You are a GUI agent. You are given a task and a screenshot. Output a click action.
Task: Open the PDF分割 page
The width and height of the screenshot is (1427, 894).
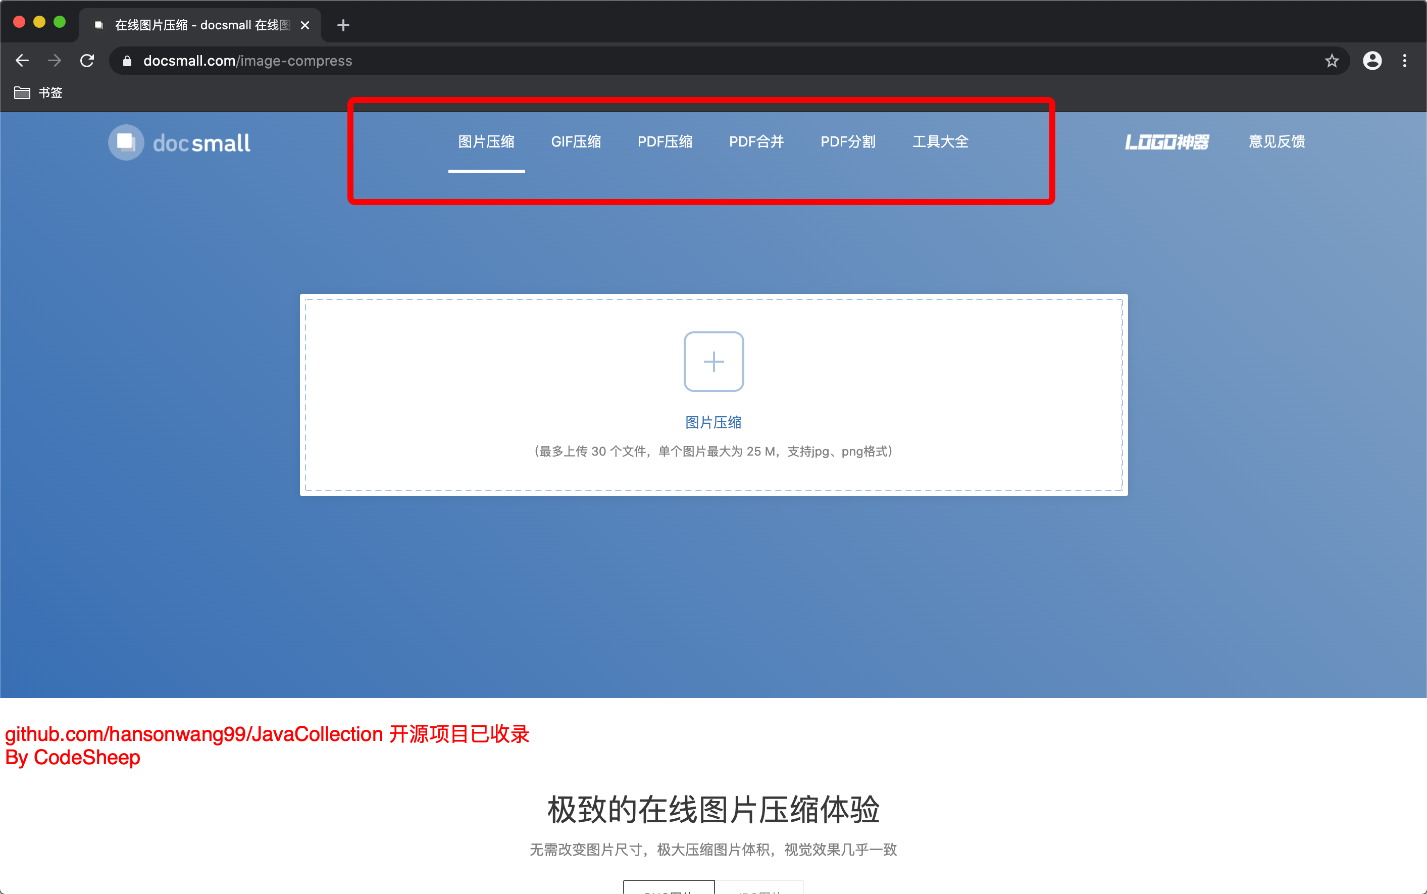(848, 142)
